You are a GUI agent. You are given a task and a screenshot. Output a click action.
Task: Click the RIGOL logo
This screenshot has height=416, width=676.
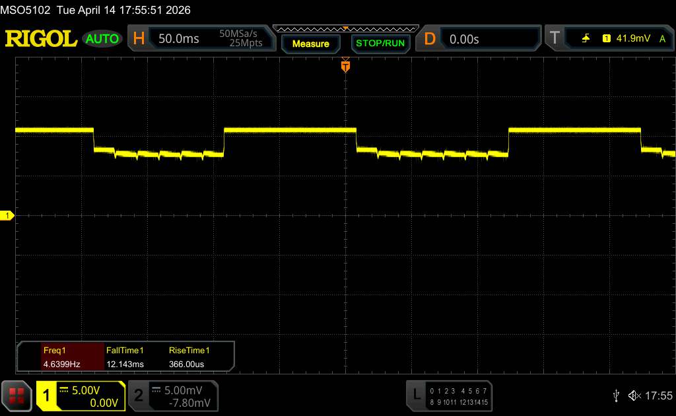[41, 38]
